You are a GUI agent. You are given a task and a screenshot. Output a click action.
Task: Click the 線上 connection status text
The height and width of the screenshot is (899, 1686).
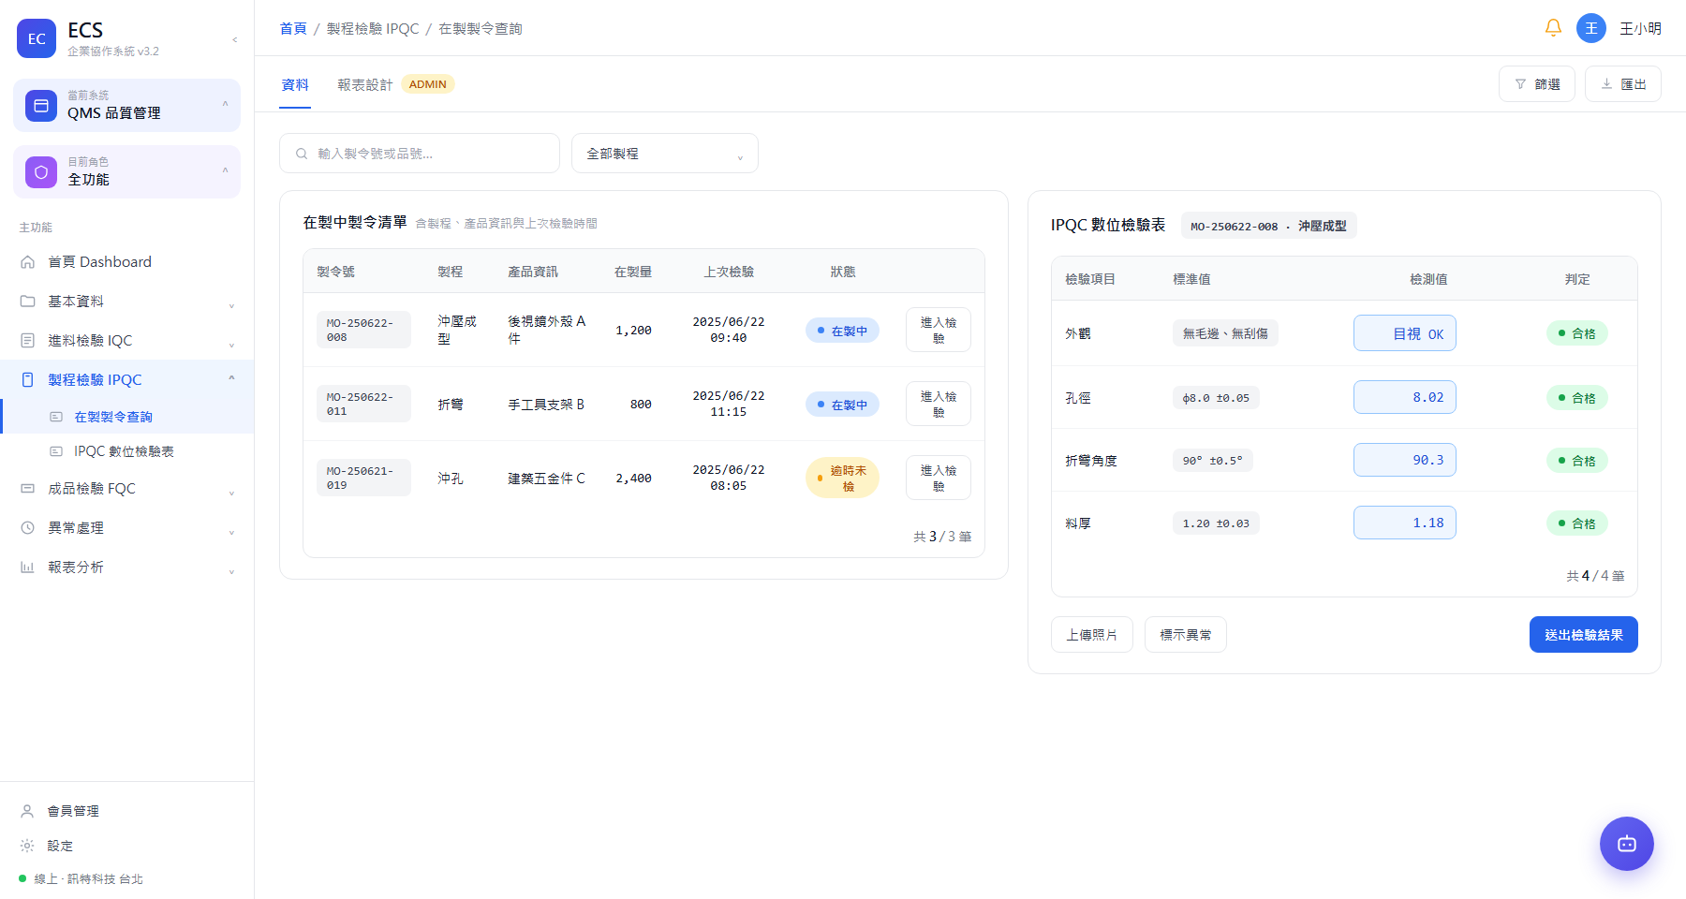(x=89, y=879)
